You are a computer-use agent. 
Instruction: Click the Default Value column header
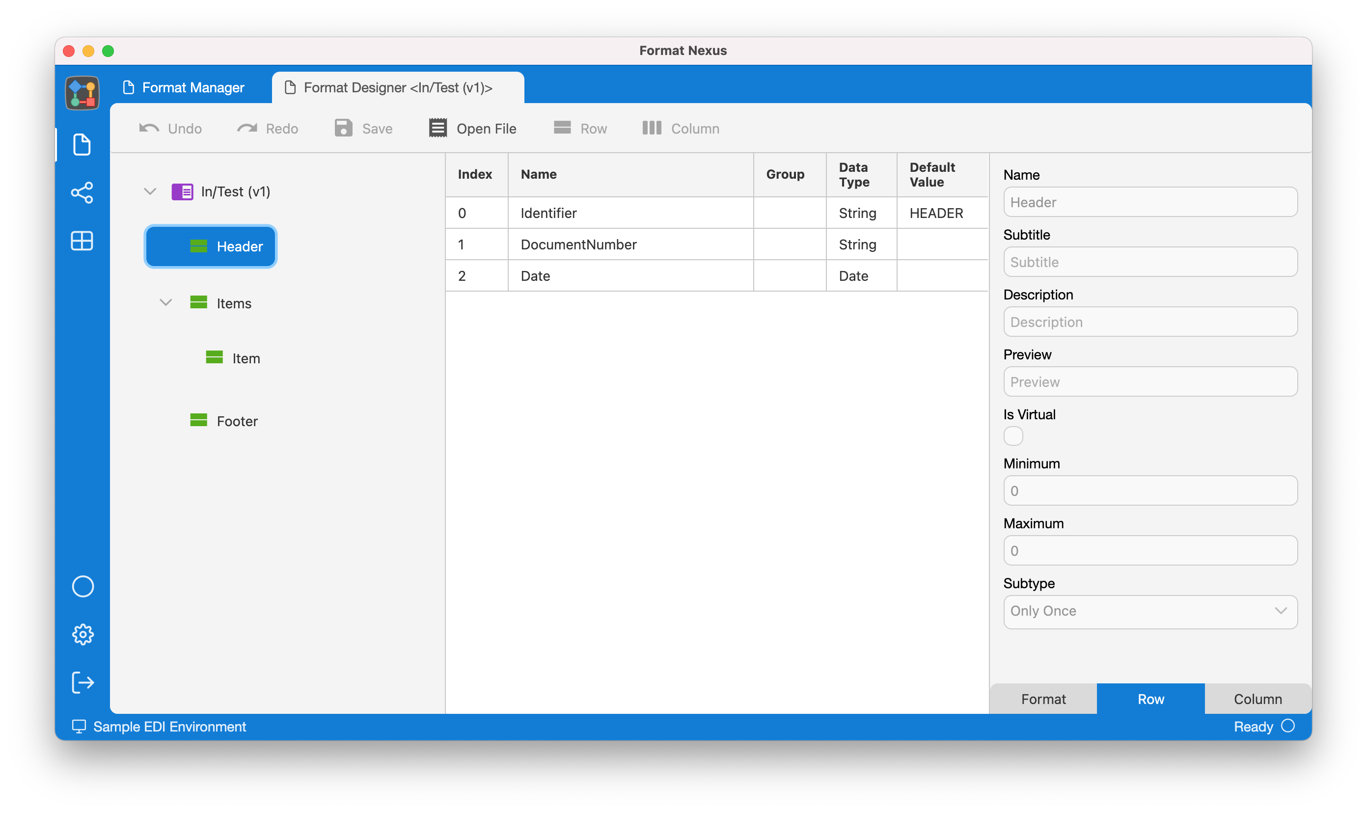click(942, 174)
